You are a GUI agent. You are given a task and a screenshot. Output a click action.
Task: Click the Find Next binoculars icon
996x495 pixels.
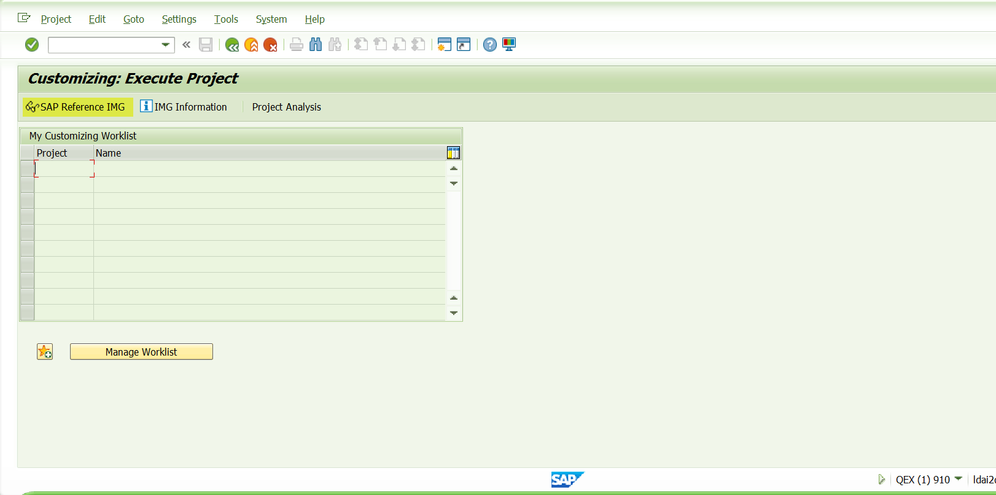[335, 45]
